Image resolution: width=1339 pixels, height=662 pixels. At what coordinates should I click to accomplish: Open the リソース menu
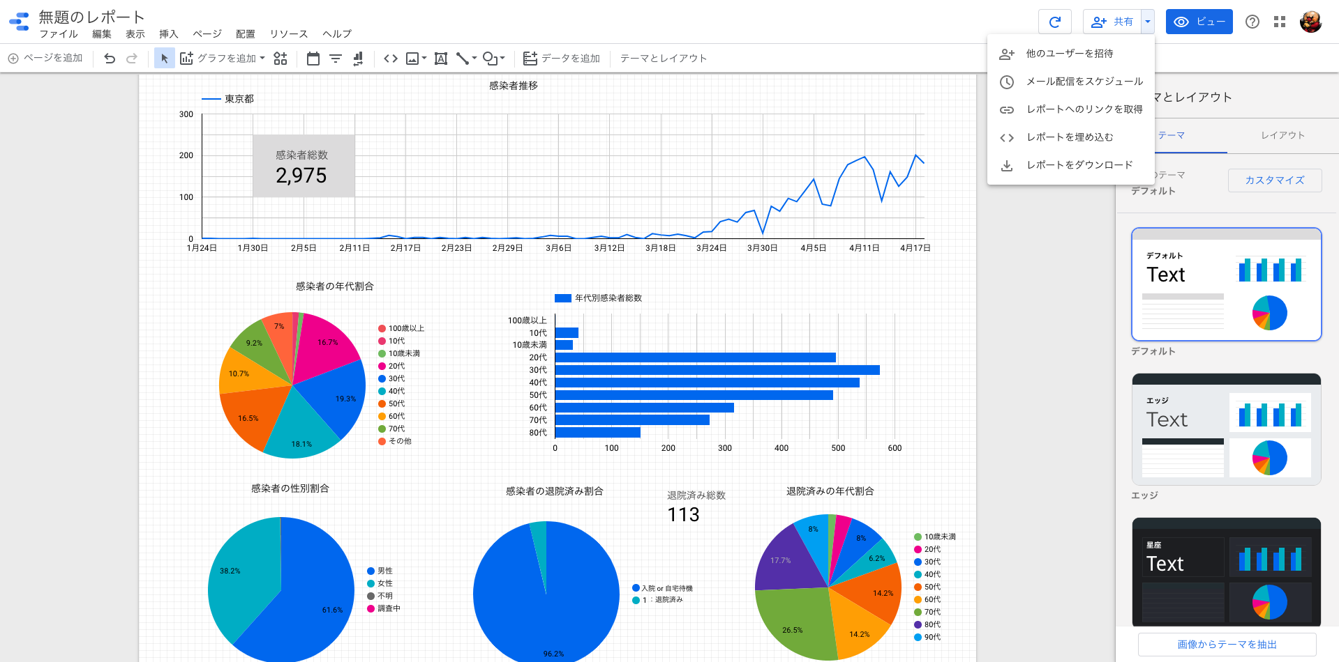click(289, 34)
